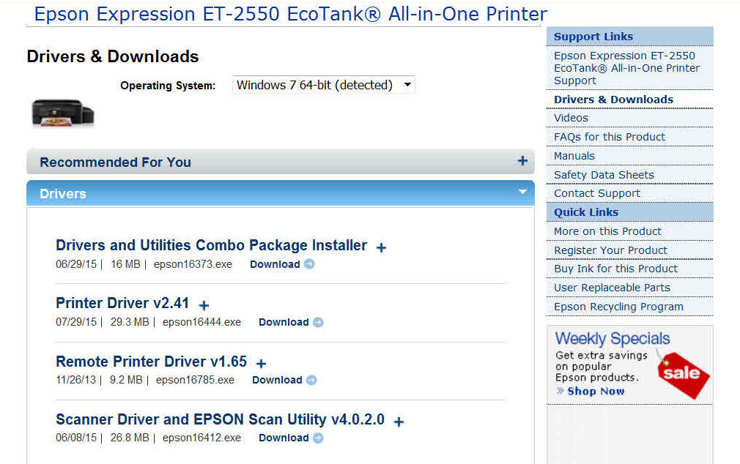Expand Scanner Driver and EPSON Scan plus icon
The height and width of the screenshot is (464, 740).
pyautogui.click(x=399, y=422)
